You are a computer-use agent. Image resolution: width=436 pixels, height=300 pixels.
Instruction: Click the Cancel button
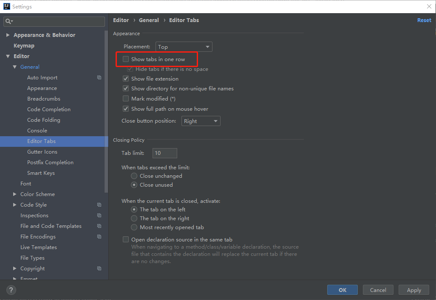tap(378, 290)
